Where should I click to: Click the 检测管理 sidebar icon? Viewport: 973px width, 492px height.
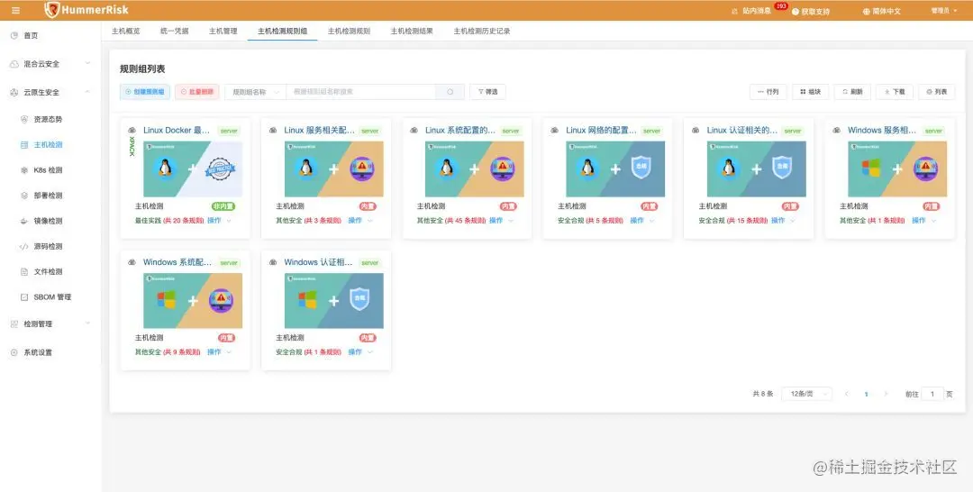[14, 323]
